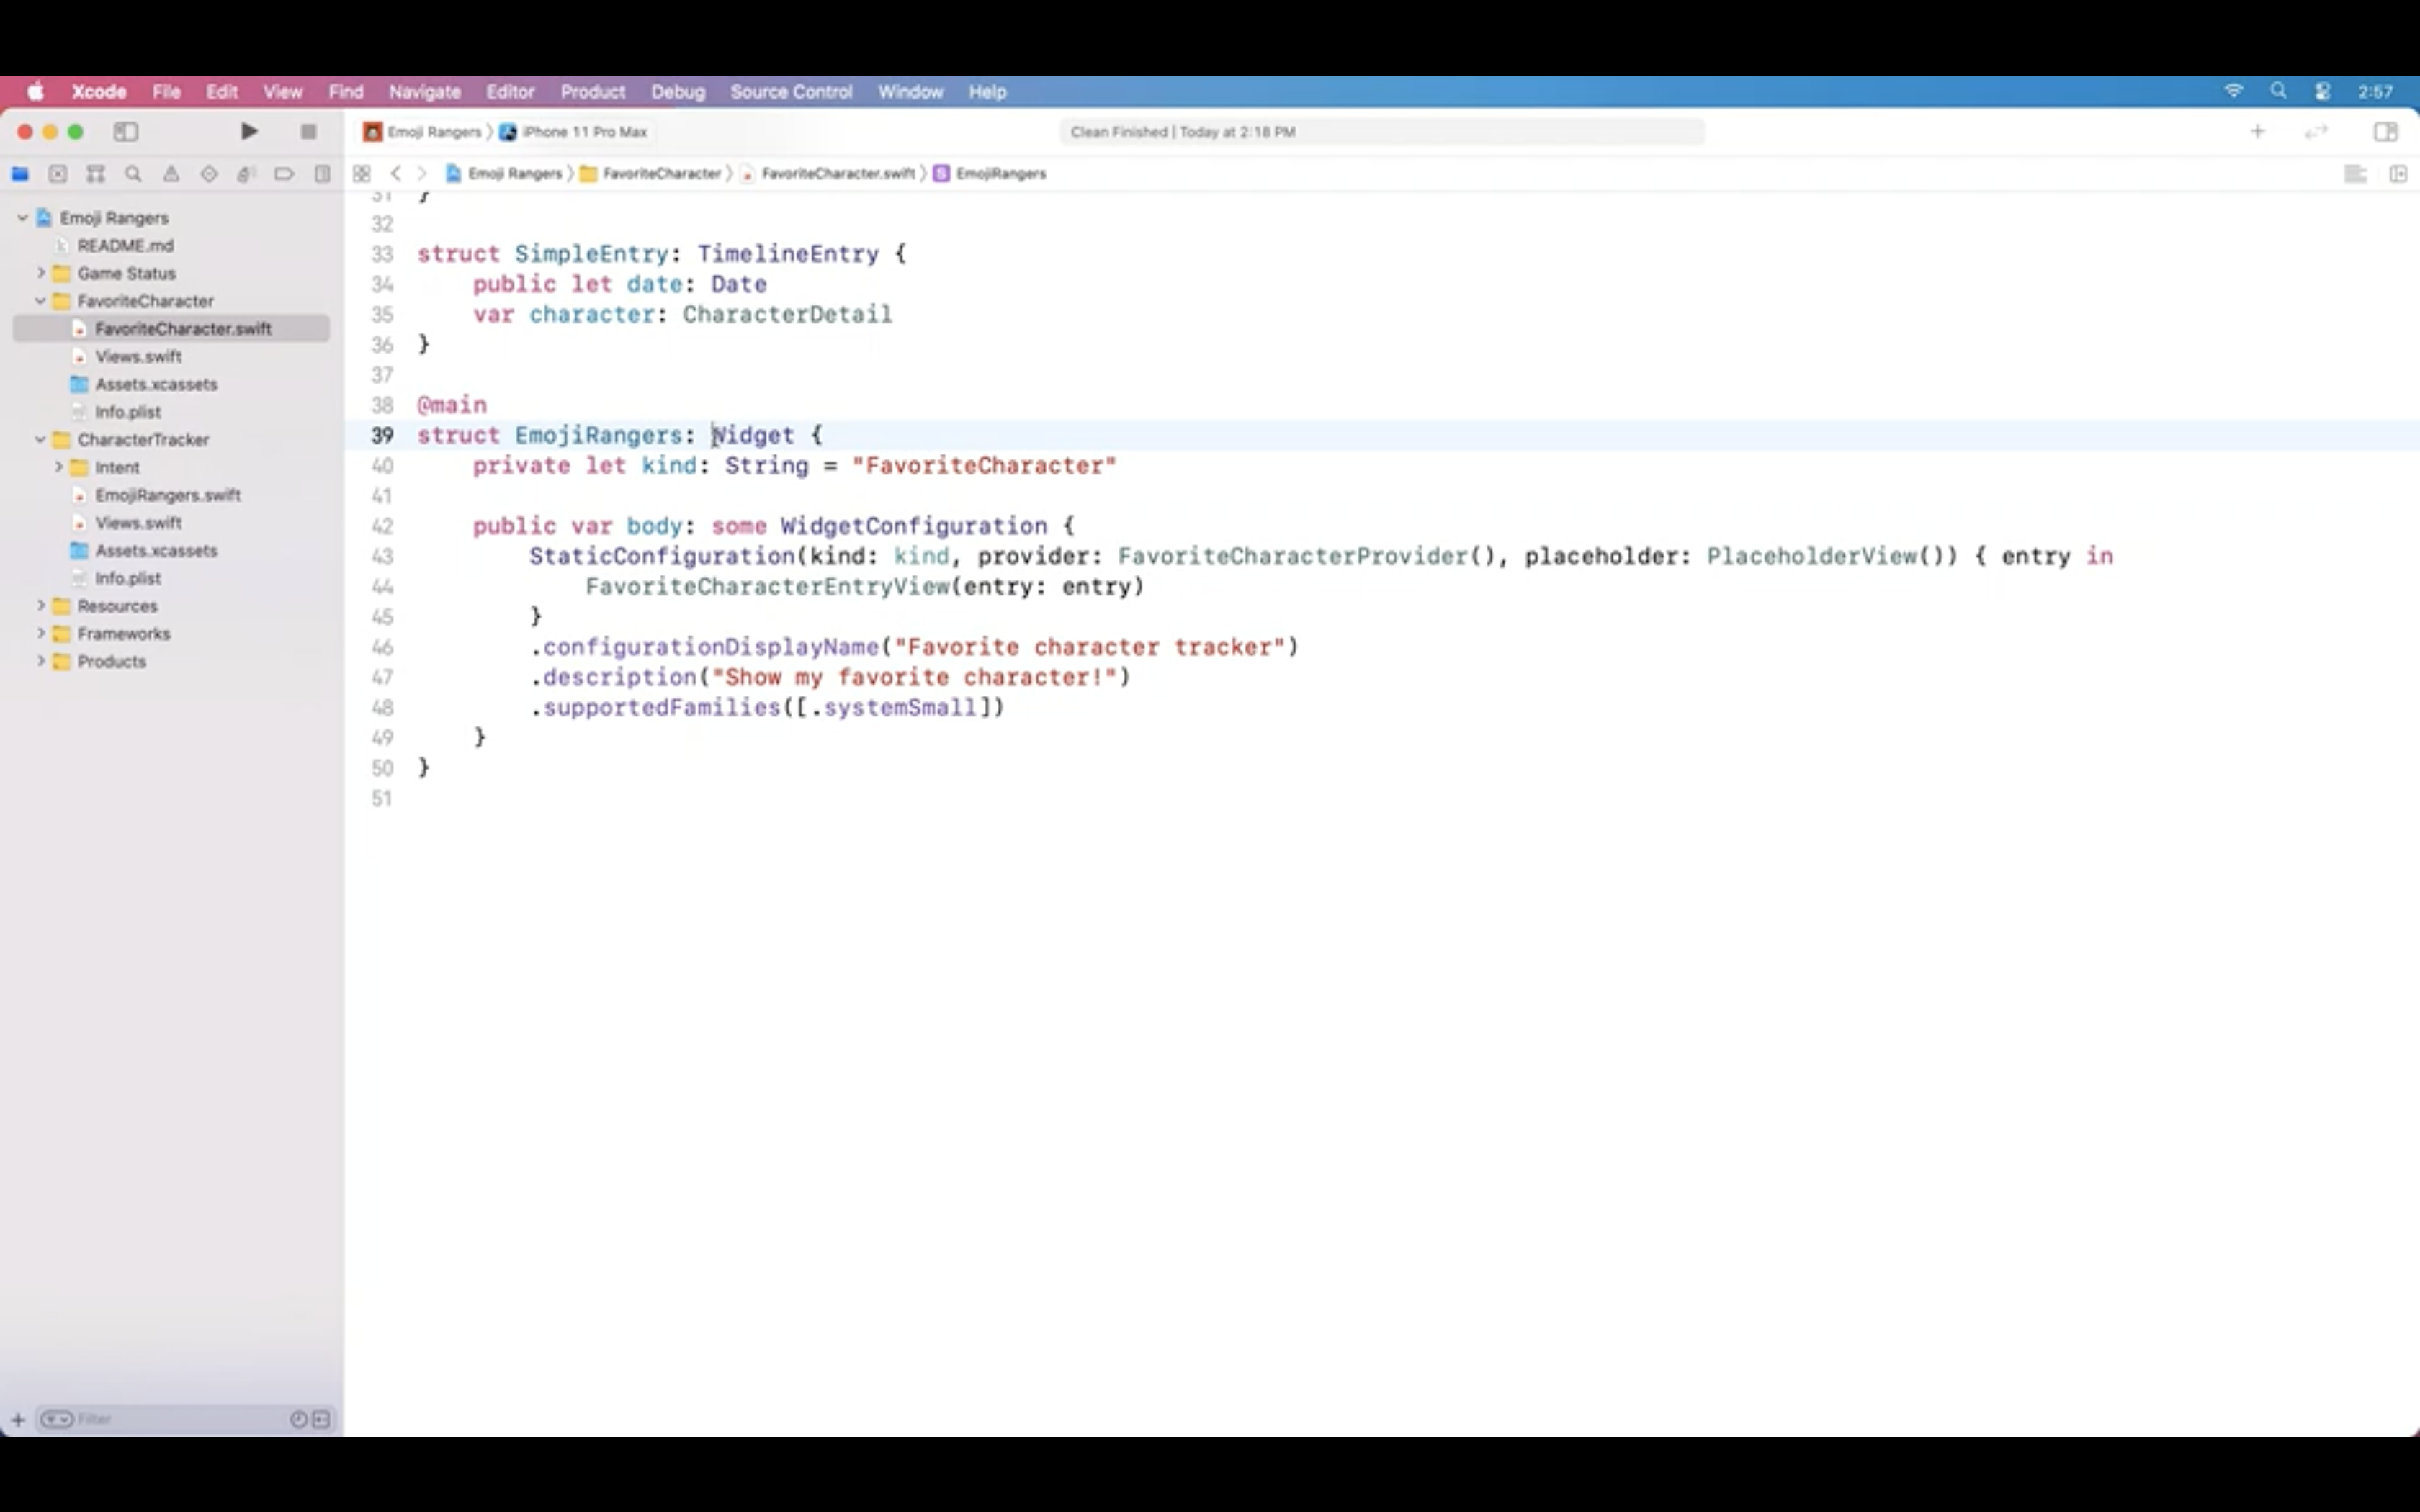Image resolution: width=2420 pixels, height=1512 pixels.
Task: Open the Issue navigator warning icon
Action: tap(171, 174)
